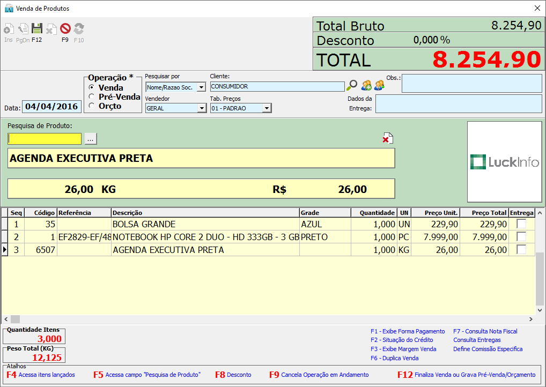The image size is (546, 387).
Task: Click the F6 - Duplica Venda link
Action: point(394,358)
